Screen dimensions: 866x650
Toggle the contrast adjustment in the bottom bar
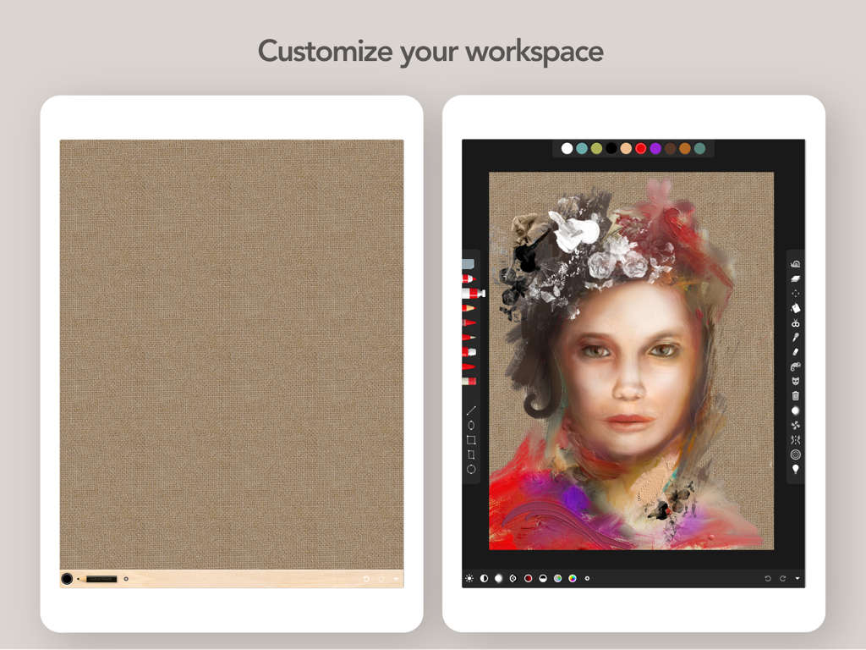(483, 578)
